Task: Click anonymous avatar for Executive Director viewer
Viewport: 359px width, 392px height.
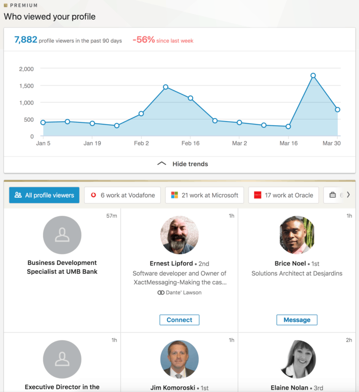Action: (x=62, y=359)
